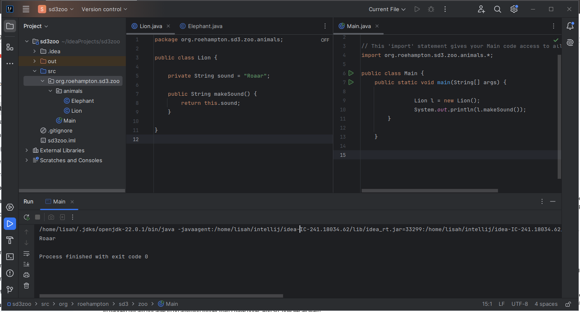Click the Services tool window icon
Screen dimensions: 580x312
9,207
